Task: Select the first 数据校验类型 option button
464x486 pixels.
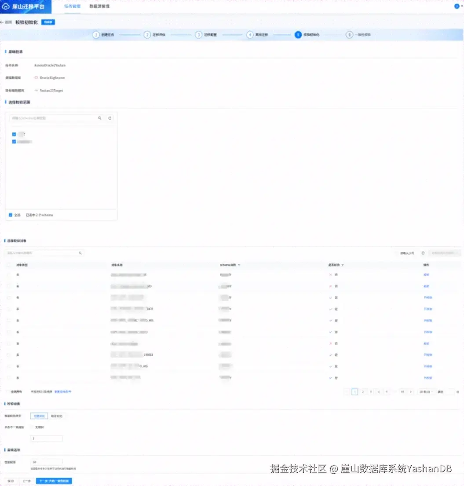Action: (39, 416)
